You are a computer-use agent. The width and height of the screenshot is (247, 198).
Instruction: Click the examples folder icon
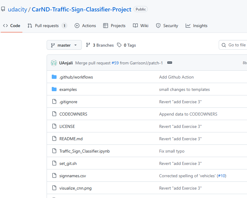[54, 89]
